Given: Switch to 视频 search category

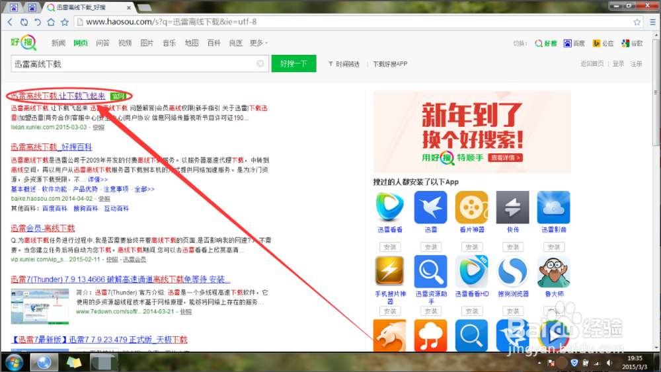Looking at the screenshot, I should [125, 43].
